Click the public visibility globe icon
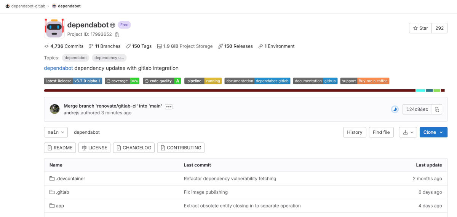457x217 pixels. click(112, 25)
